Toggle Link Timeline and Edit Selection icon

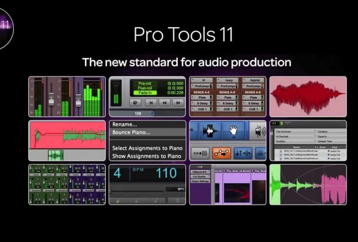click(243, 153)
